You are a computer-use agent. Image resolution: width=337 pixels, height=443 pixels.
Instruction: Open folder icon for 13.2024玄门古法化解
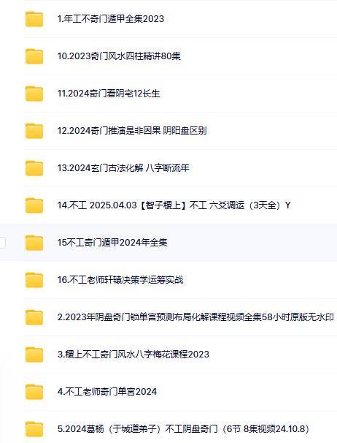[x=34, y=168]
